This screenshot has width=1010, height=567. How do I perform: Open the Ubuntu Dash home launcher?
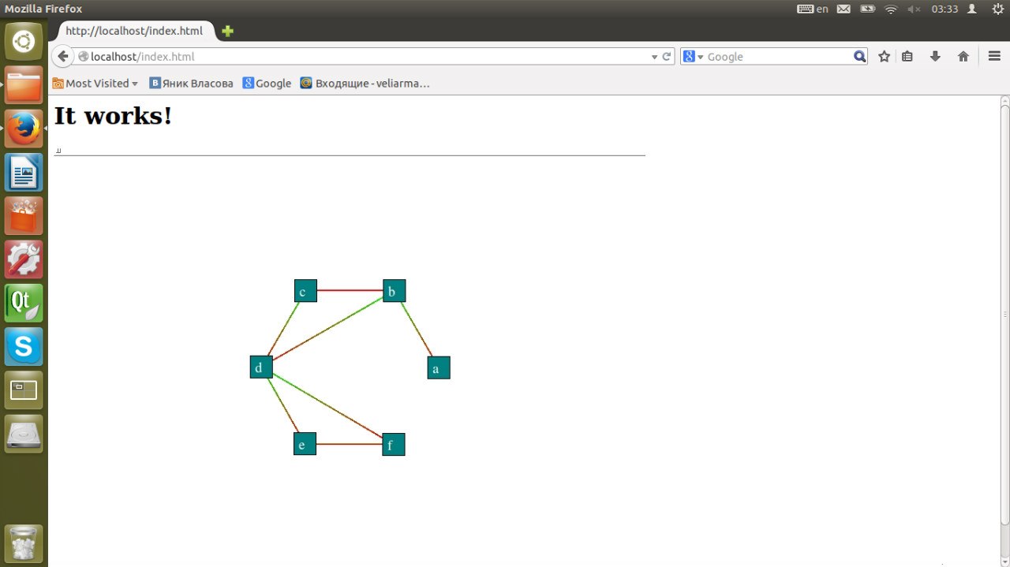pyautogui.click(x=24, y=41)
